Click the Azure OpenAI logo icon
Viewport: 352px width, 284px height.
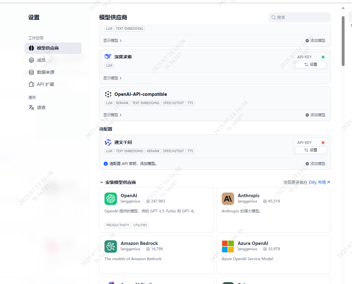[x=228, y=246]
